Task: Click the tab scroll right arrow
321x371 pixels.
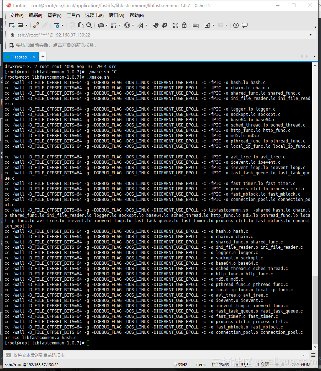Action: point(307,56)
